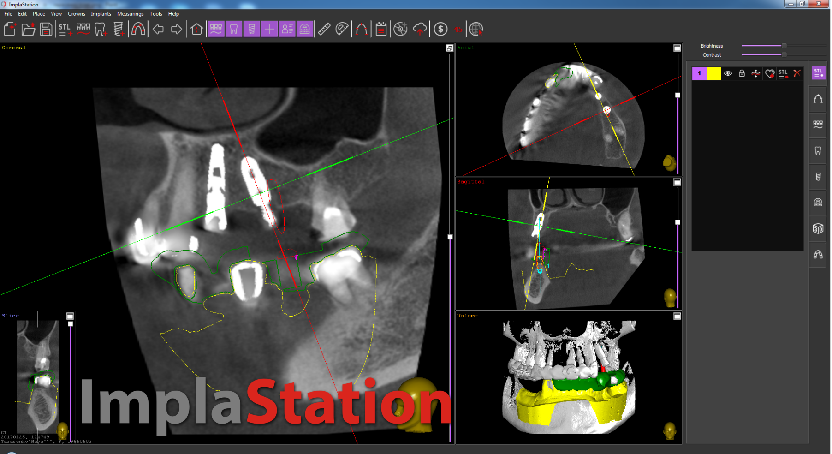This screenshot has width=832, height=454.
Task: Toggle visibility of model 1
Action: [728, 74]
